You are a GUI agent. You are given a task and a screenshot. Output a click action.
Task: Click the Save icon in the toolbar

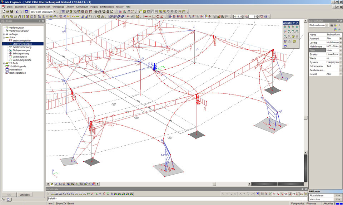[x=12, y=11]
